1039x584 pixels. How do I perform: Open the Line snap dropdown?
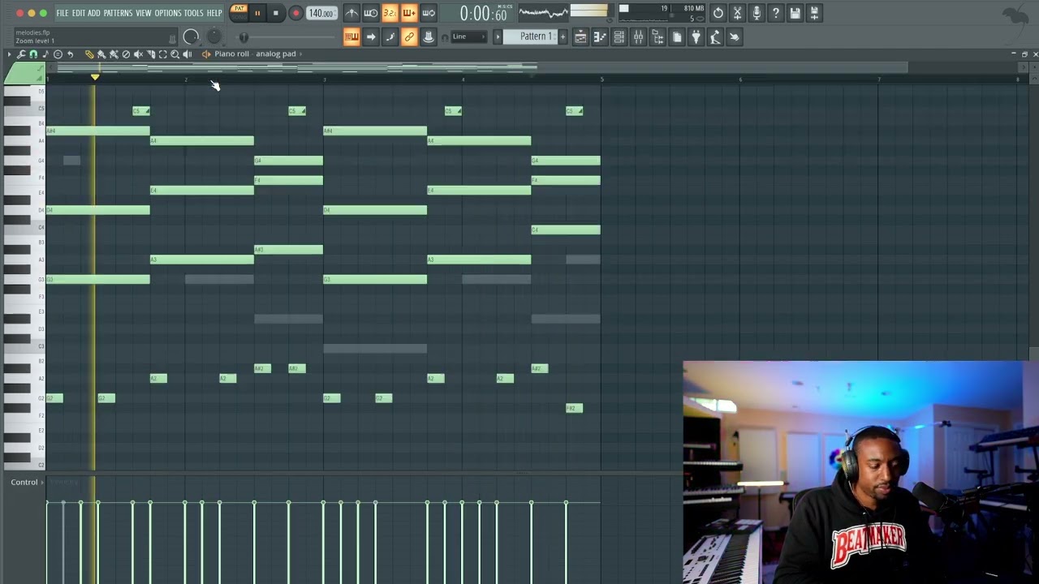pyautogui.click(x=469, y=36)
